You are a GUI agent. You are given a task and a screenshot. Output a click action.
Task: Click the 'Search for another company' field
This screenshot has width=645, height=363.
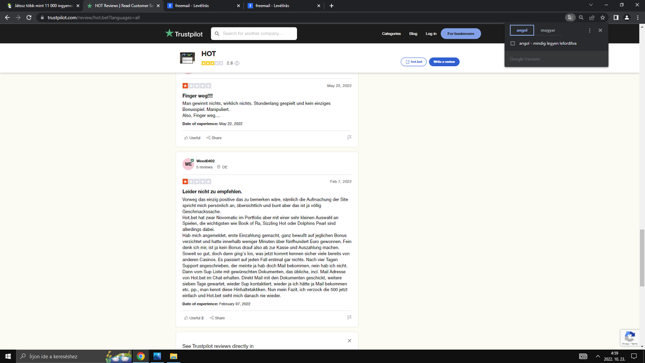(x=254, y=34)
